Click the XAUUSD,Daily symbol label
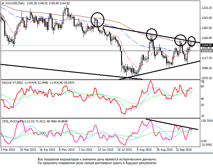 (x=15, y=3)
